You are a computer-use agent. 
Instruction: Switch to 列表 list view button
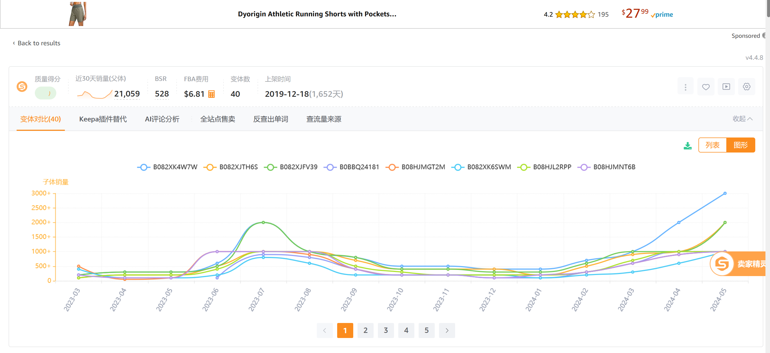712,145
